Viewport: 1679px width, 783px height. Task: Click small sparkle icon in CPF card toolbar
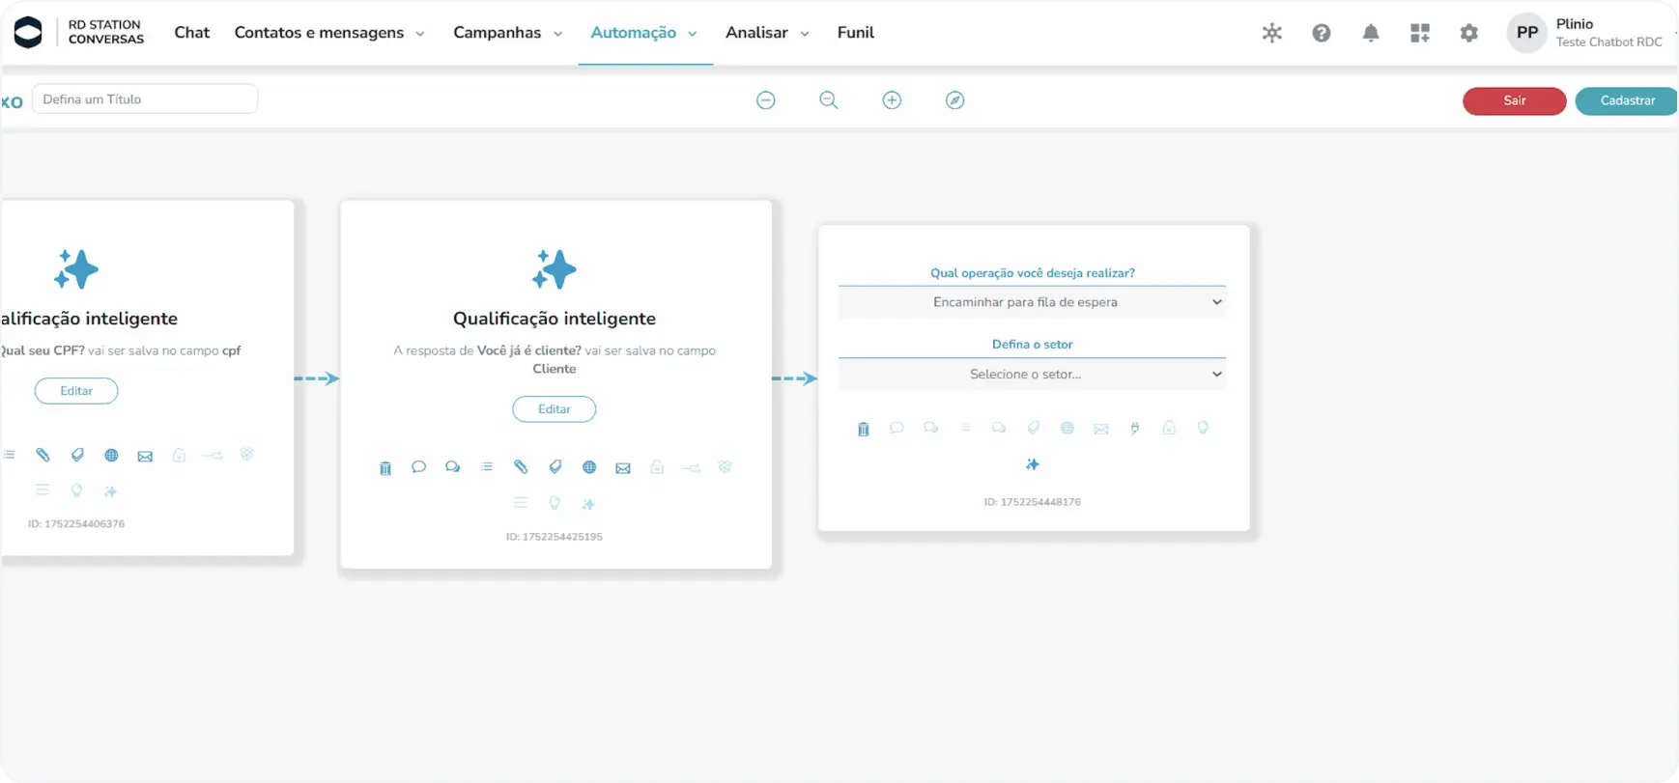point(111,491)
